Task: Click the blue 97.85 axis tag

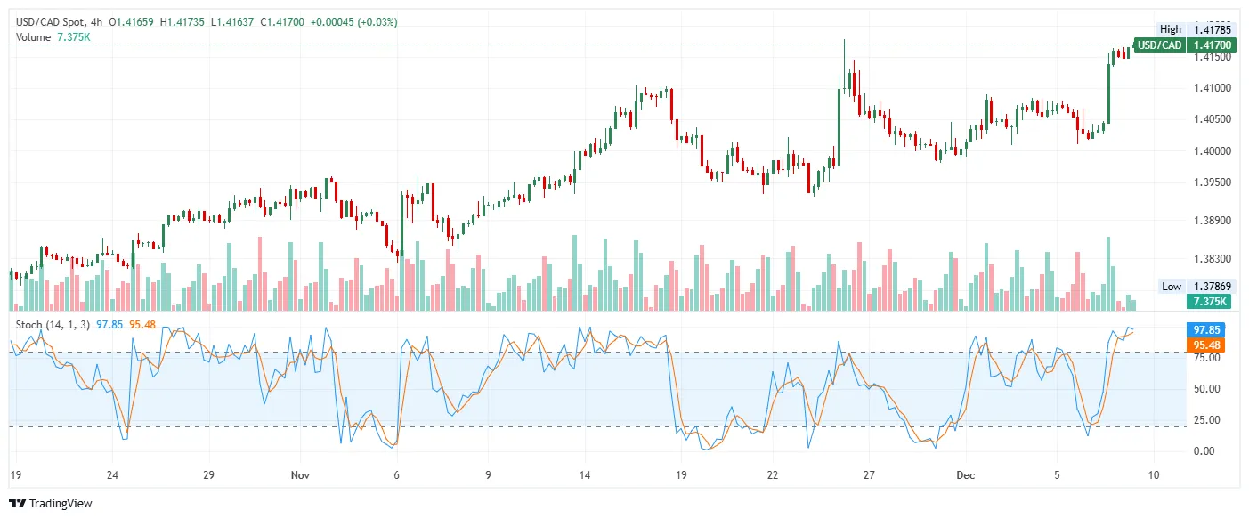Action: click(1206, 329)
